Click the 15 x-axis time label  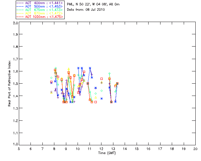coord(137,149)
